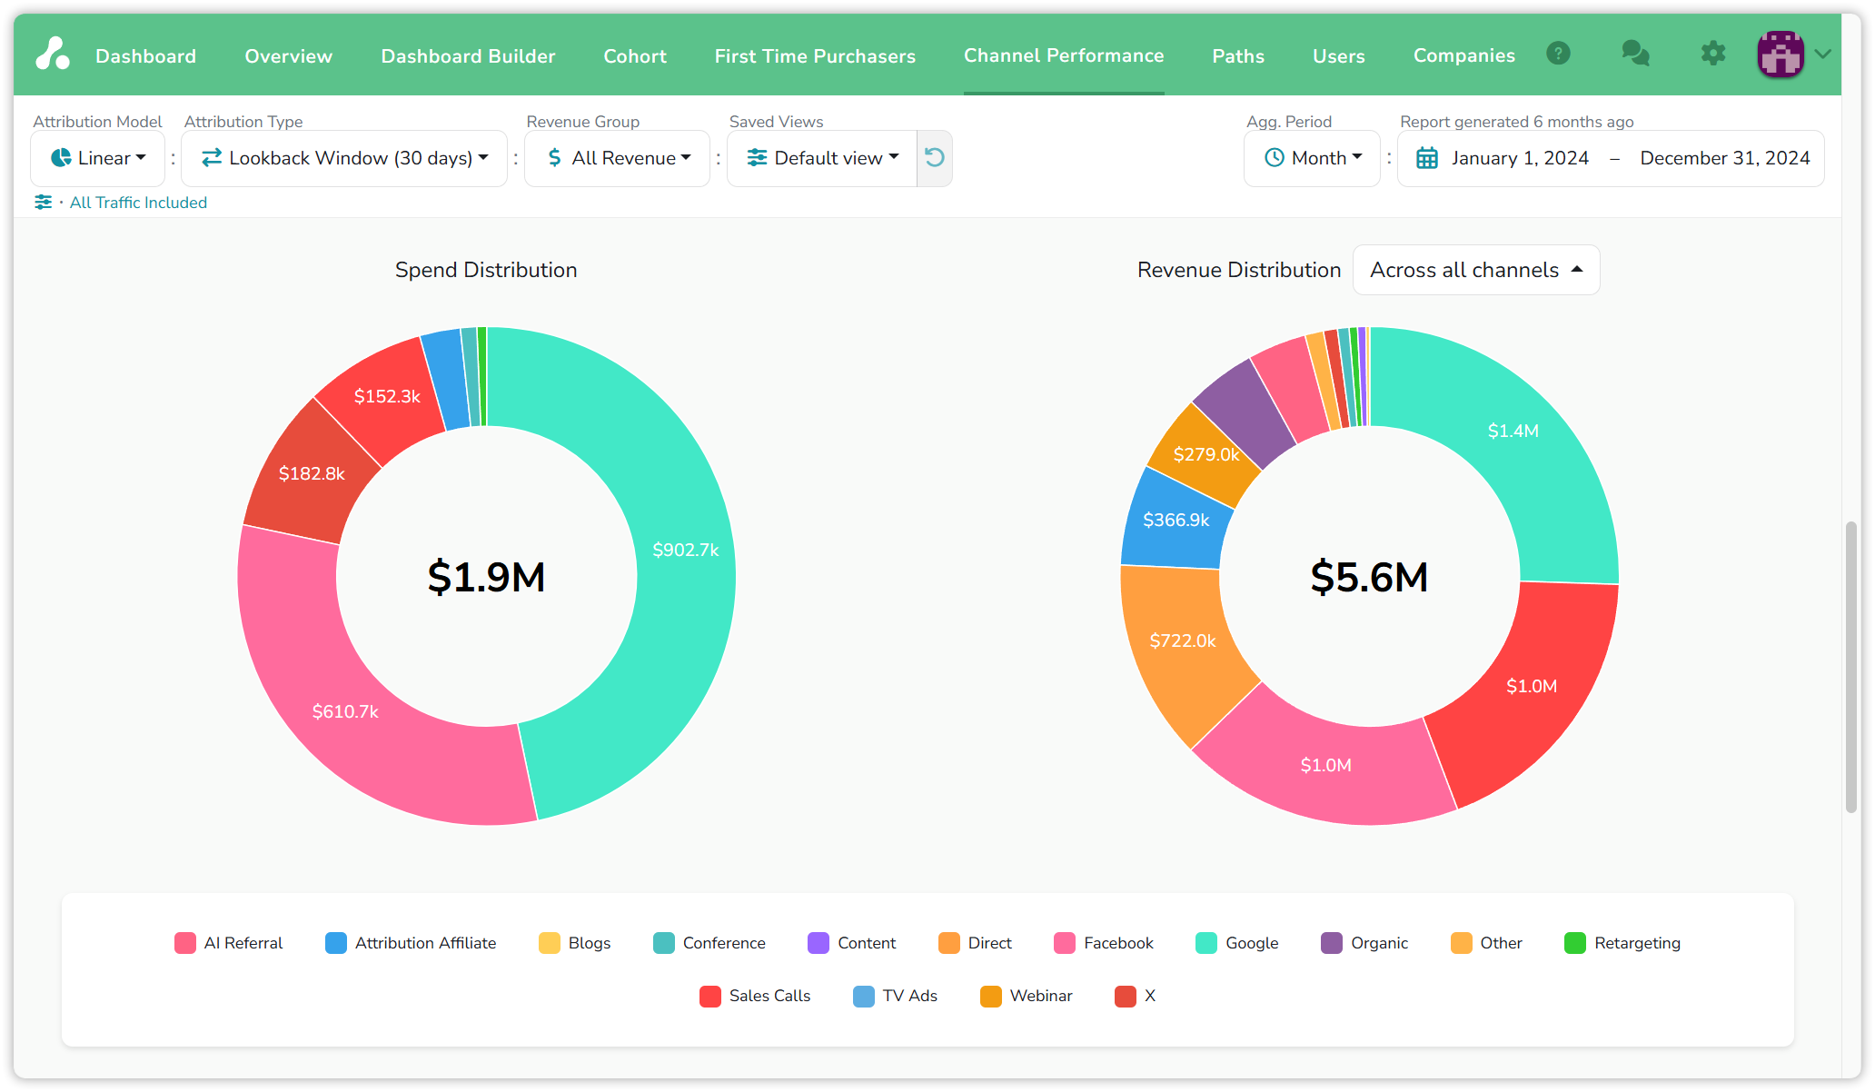The width and height of the screenshot is (1875, 1092).
Task: Click the reset saved view icon
Action: [x=934, y=158]
